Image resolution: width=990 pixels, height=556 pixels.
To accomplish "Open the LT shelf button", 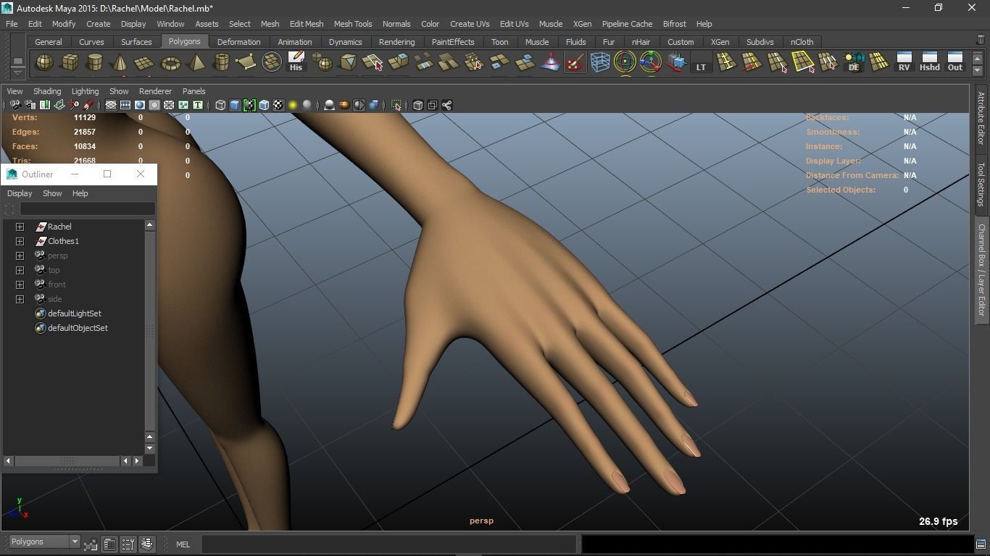I will (x=701, y=63).
